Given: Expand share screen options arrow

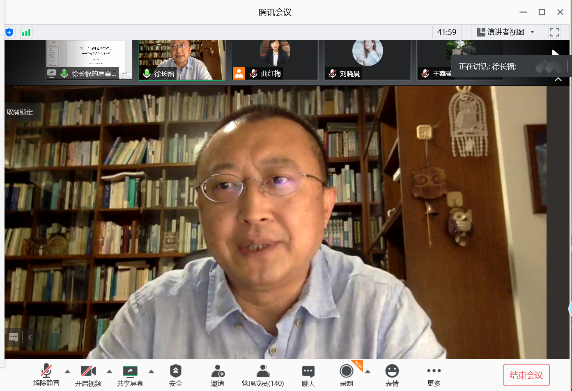Looking at the screenshot, I should point(151,372).
